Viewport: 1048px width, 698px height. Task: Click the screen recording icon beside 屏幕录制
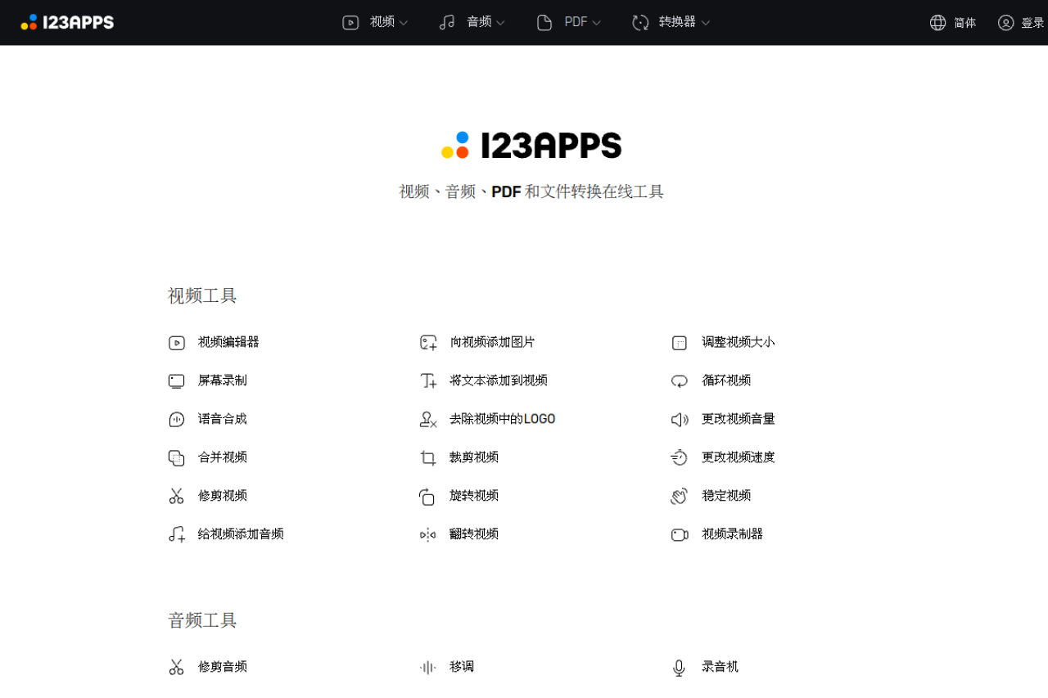pos(177,381)
